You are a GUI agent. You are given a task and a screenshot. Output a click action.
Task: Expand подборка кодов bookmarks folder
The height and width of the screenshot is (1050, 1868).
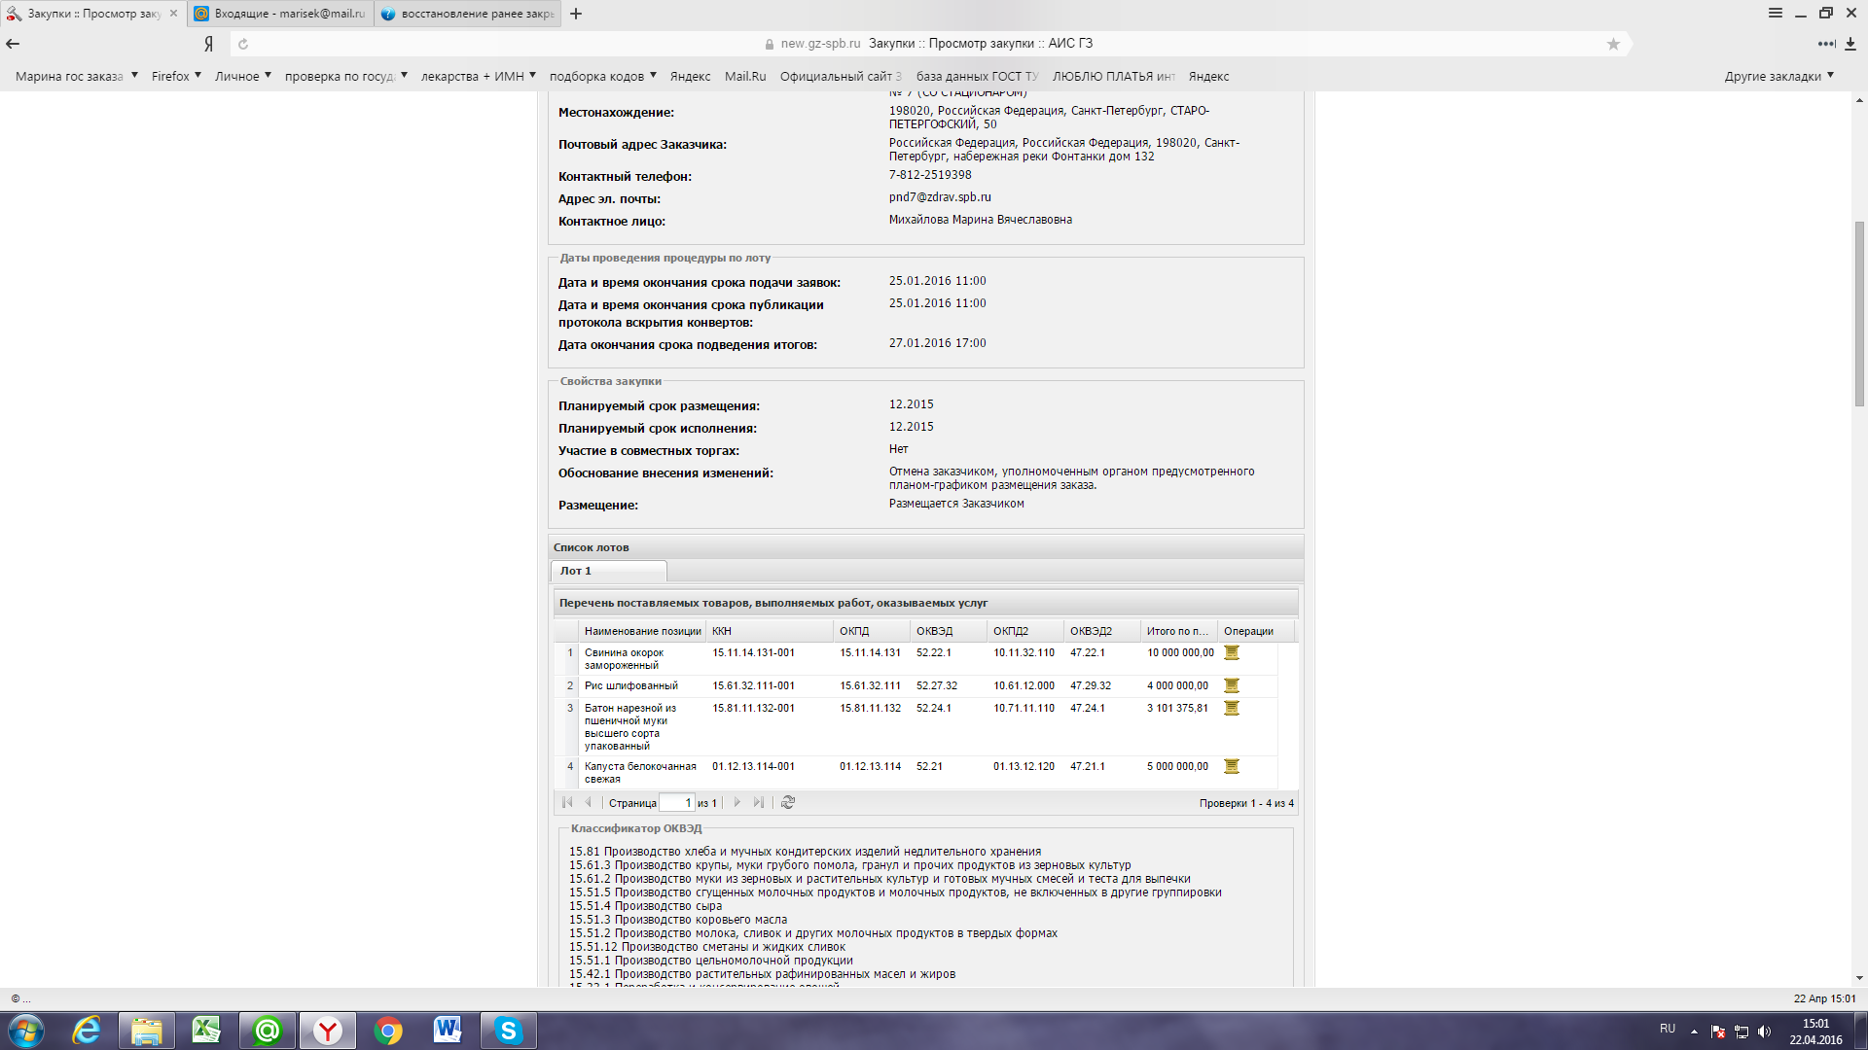[x=603, y=76]
